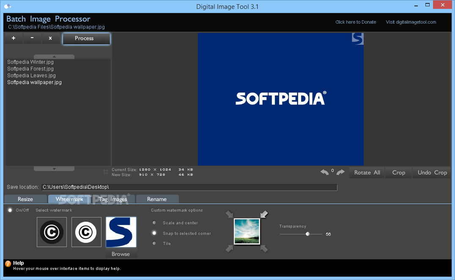
Task: Remove selected image with minus button
Action: tap(32, 38)
